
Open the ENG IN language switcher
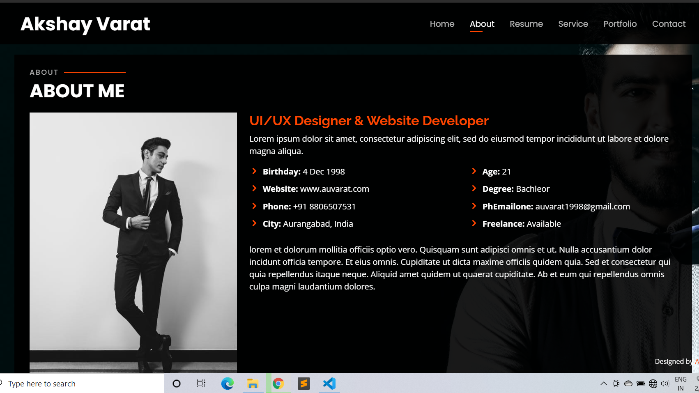click(x=681, y=384)
